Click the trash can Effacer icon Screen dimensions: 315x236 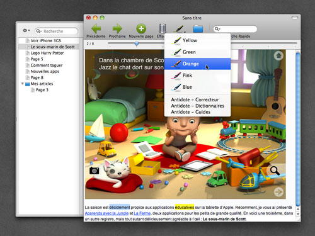pyautogui.click(x=163, y=28)
